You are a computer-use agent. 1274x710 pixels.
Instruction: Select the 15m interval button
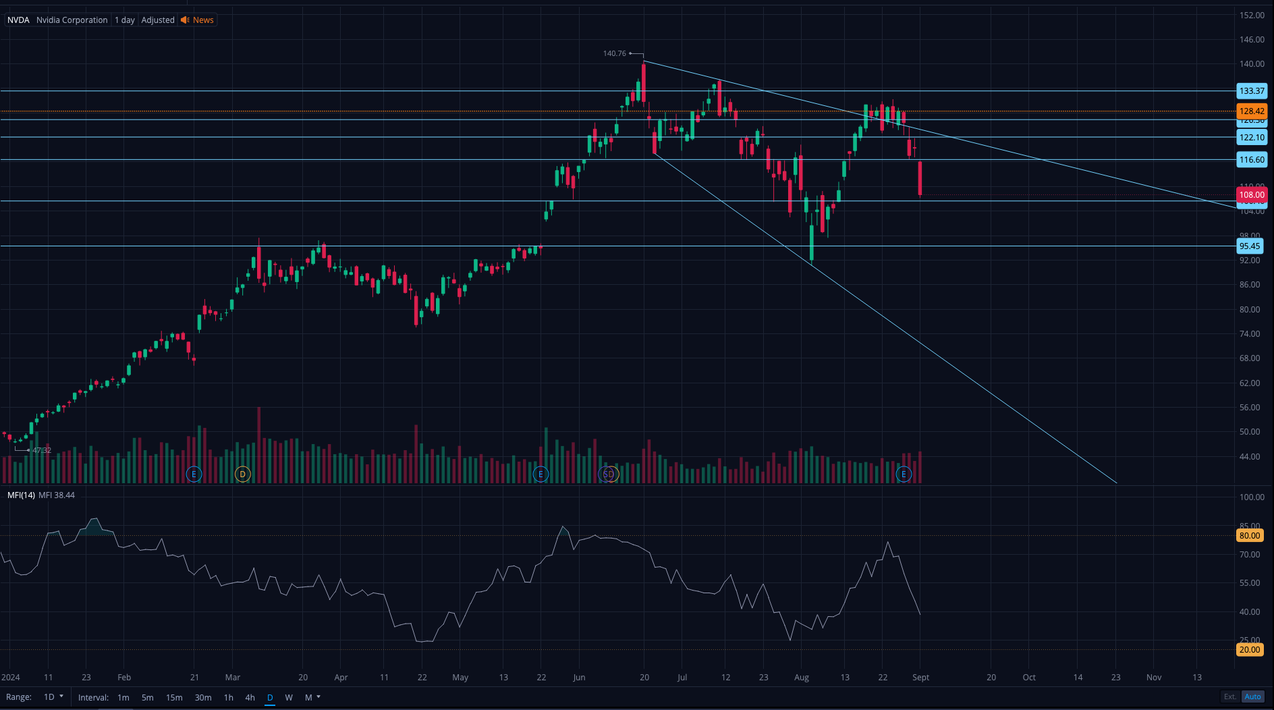174,697
